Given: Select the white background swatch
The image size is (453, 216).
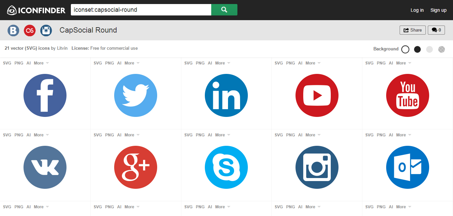Looking at the screenshot, I should 405,49.
